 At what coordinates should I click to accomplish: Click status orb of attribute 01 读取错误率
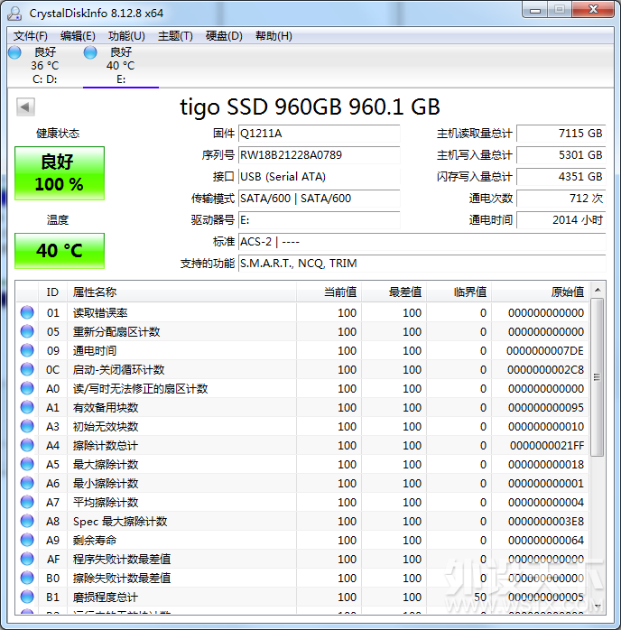click(x=27, y=312)
